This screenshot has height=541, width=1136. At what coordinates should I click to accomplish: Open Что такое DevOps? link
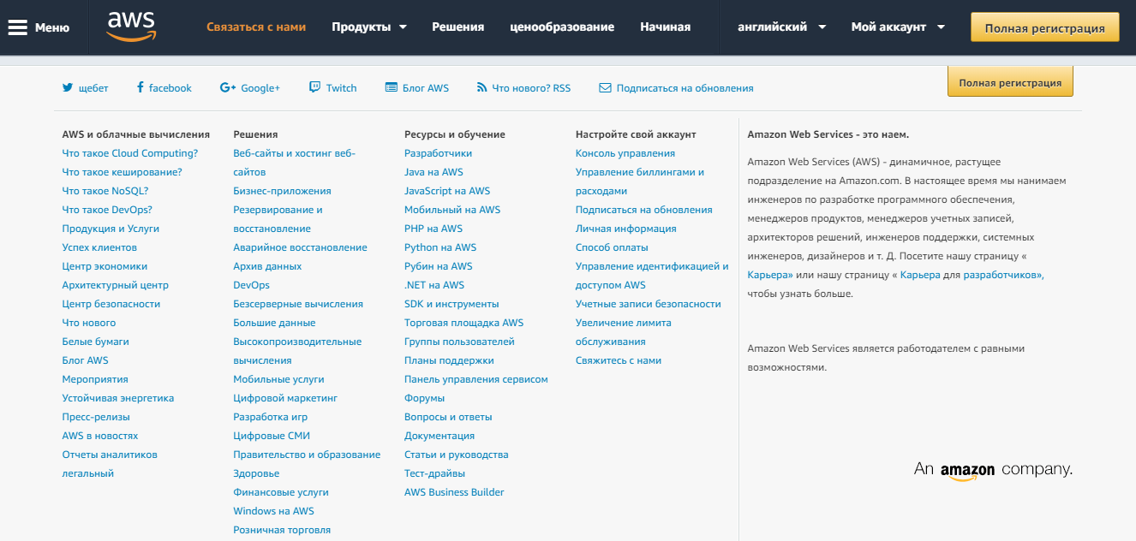107,210
